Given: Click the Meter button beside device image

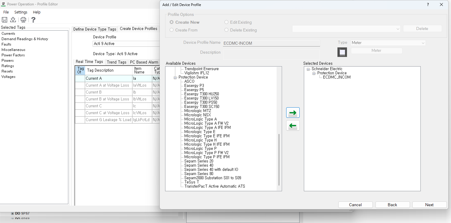Looking at the screenshot, I should [376, 51].
